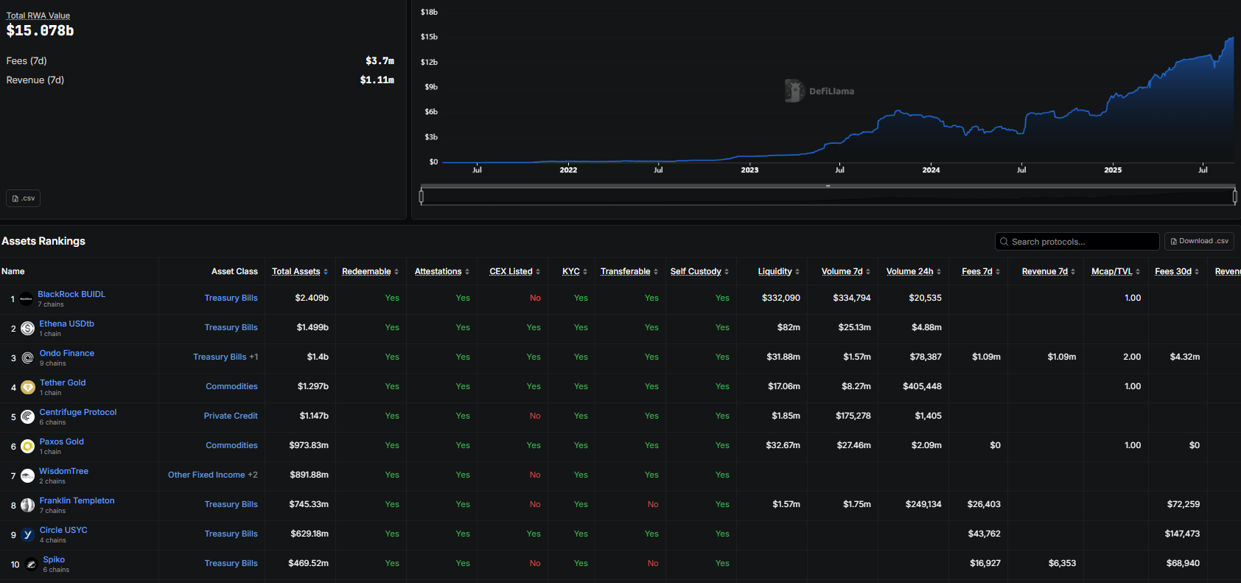The height and width of the screenshot is (583, 1241).
Task: Click sort arrows beside Mcap/TVL header
Action: pyautogui.click(x=1138, y=272)
